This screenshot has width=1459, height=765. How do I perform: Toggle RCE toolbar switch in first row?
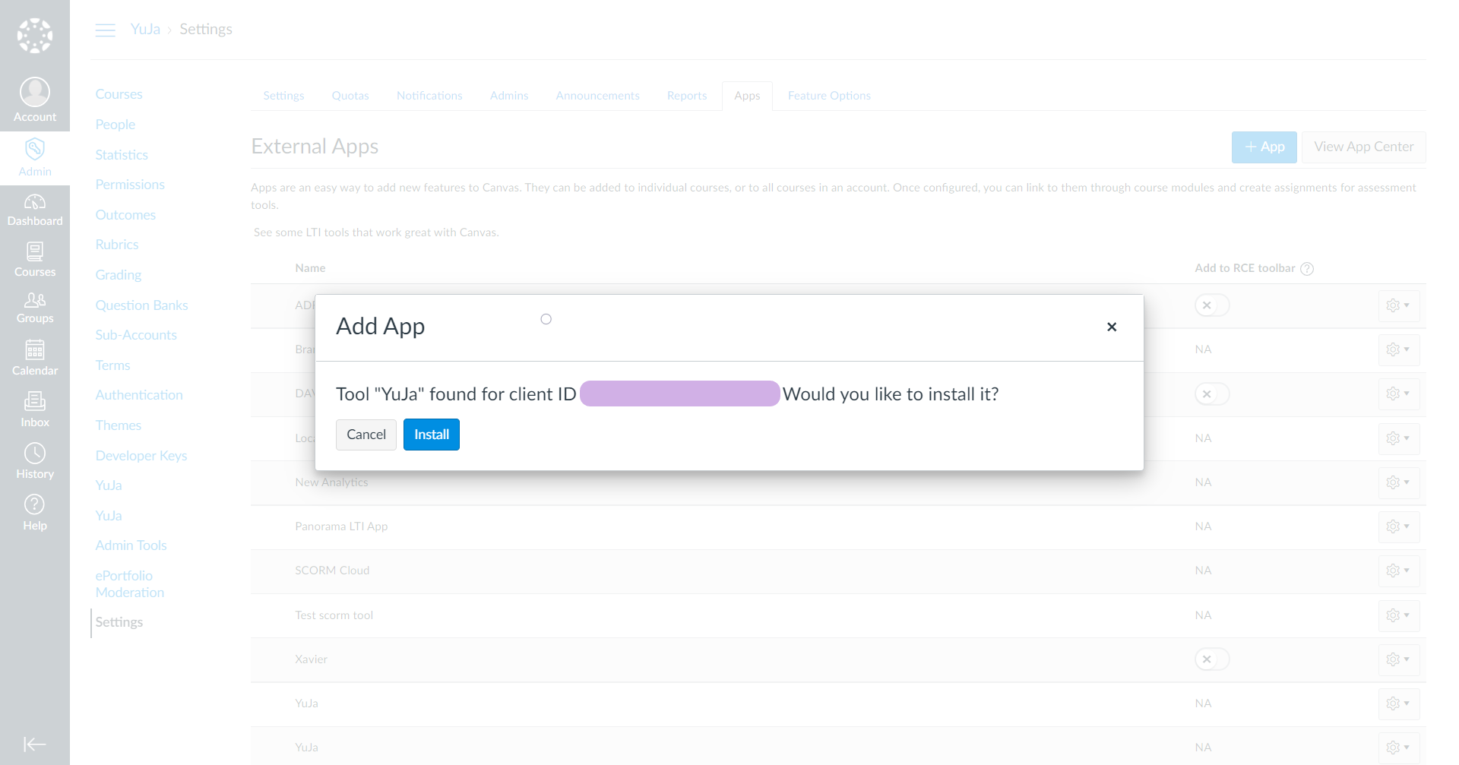(x=1211, y=305)
